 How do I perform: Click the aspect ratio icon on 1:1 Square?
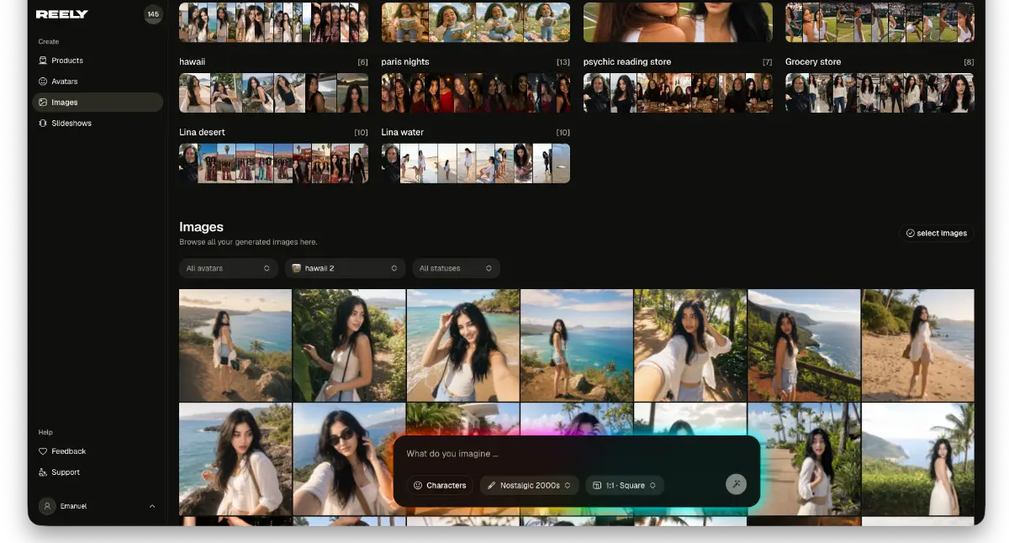[596, 485]
